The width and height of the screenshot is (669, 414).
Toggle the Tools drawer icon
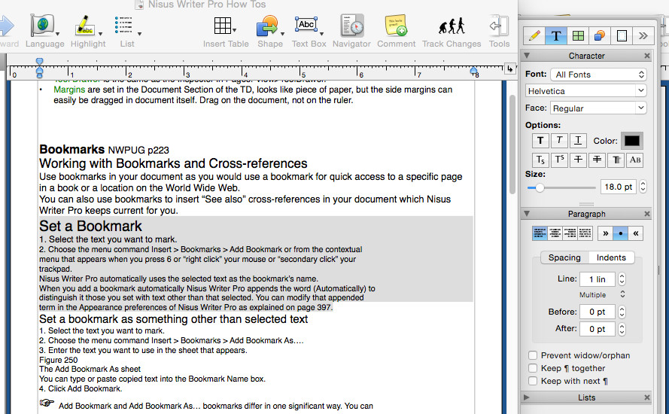click(x=499, y=26)
